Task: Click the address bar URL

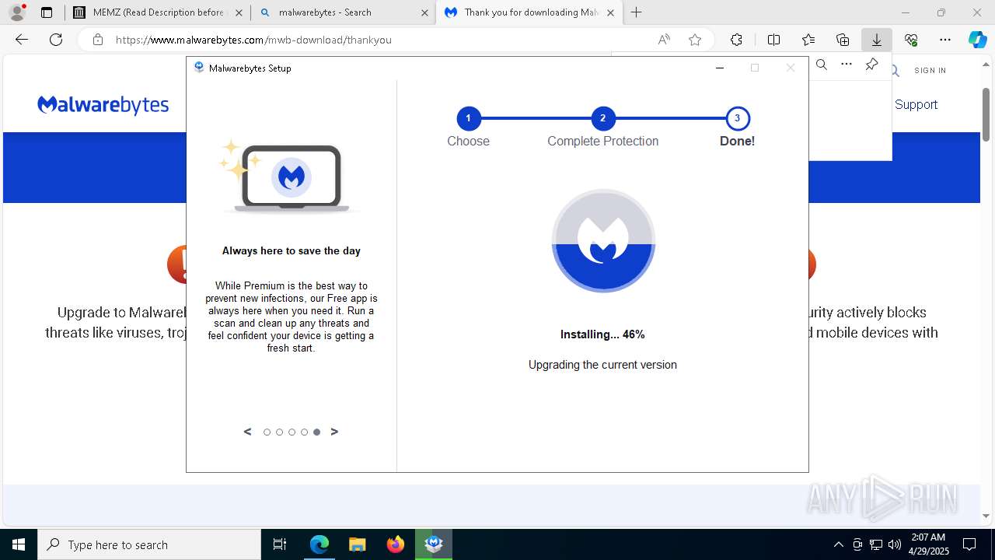Action: point(253,40)
